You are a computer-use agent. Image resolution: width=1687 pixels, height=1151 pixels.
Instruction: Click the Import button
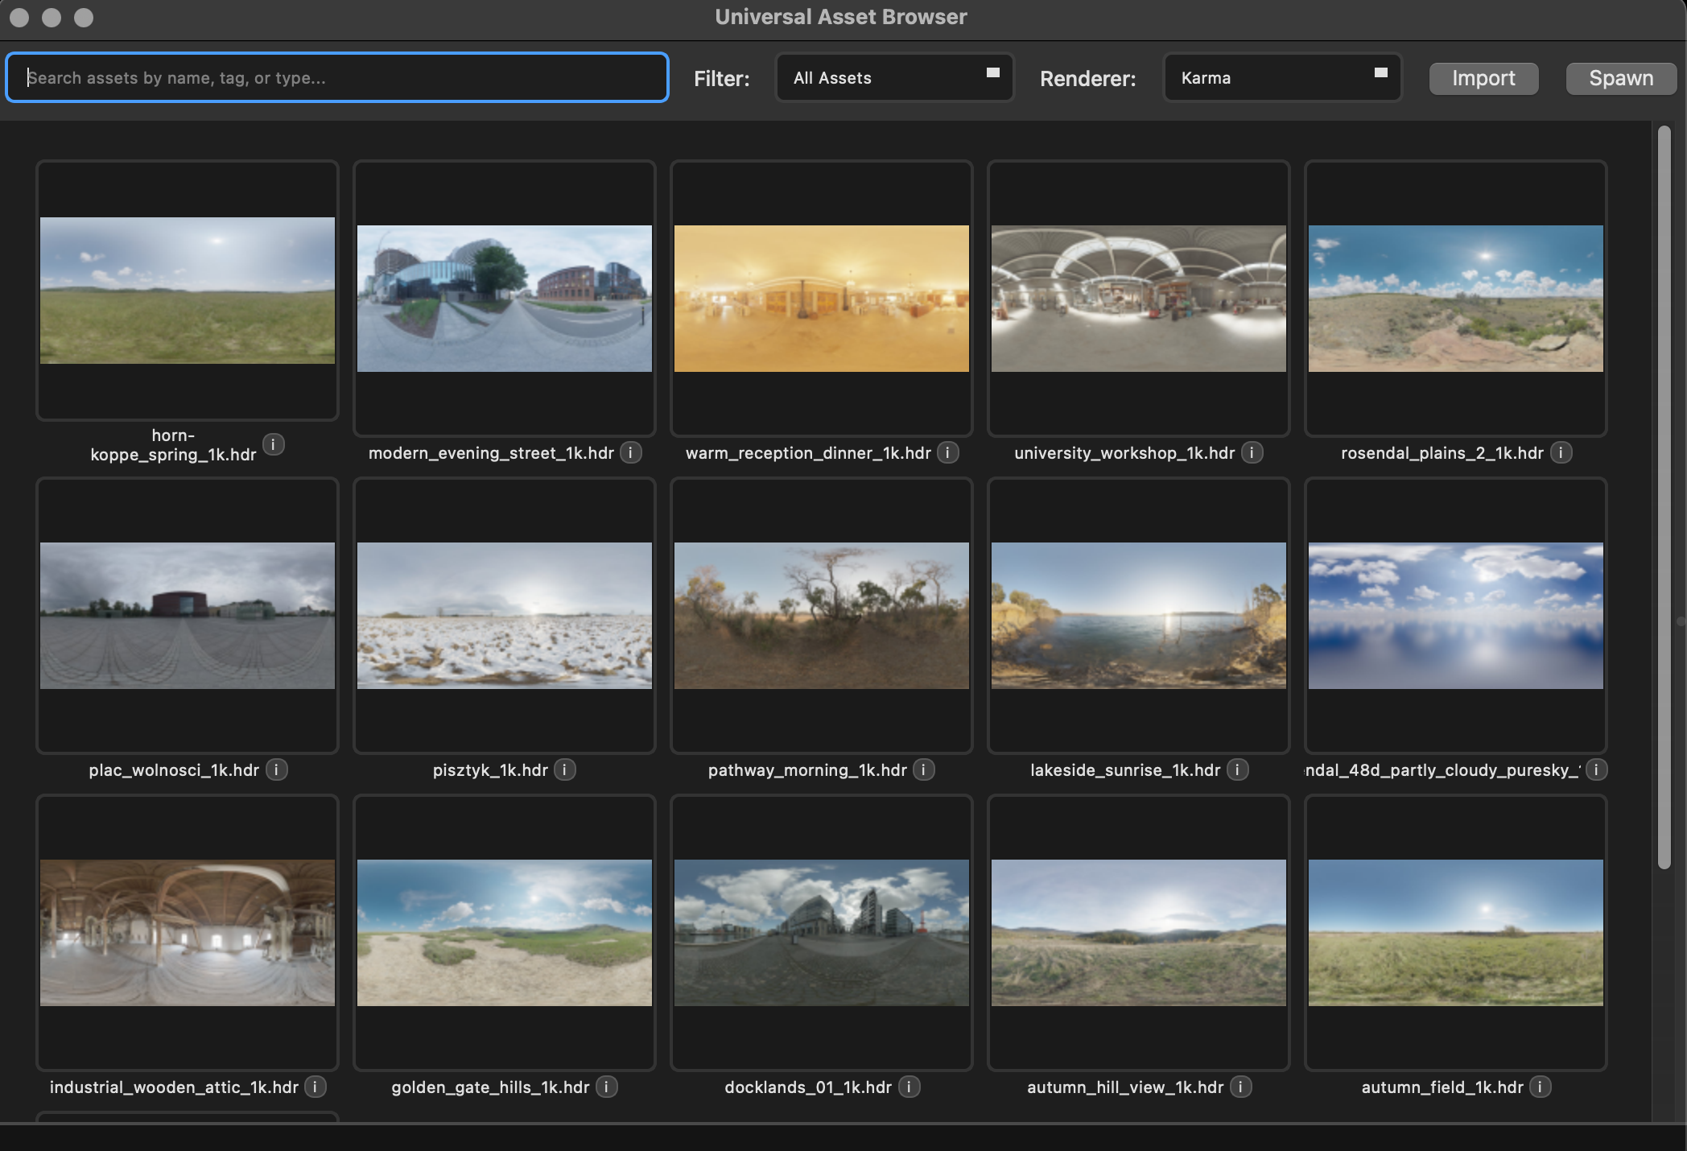click(x=1483, y=78)
